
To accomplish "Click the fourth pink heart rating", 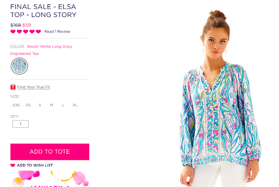I will (32, 31).
